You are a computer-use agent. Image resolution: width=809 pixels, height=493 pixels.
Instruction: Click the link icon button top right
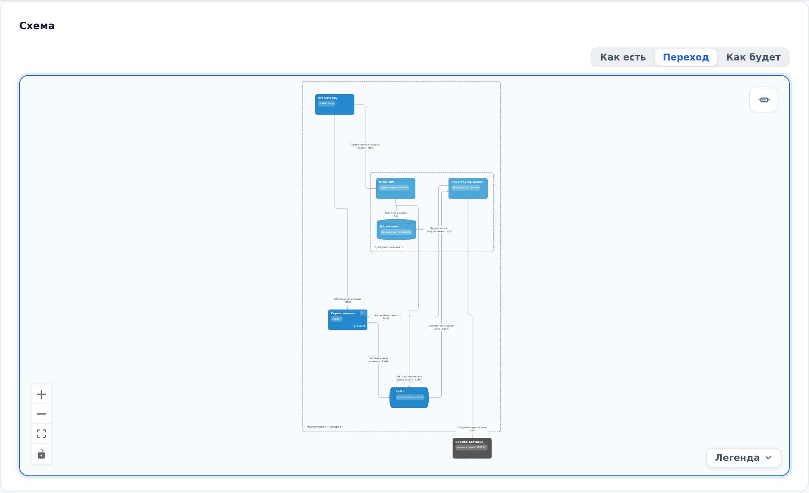coord(764,100)
